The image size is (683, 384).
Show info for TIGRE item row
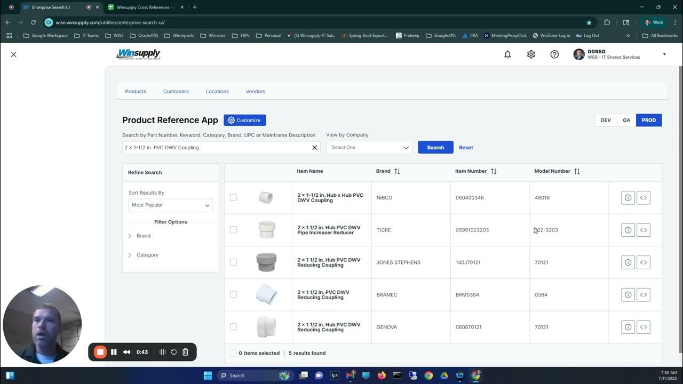click(x=628, y=230)
